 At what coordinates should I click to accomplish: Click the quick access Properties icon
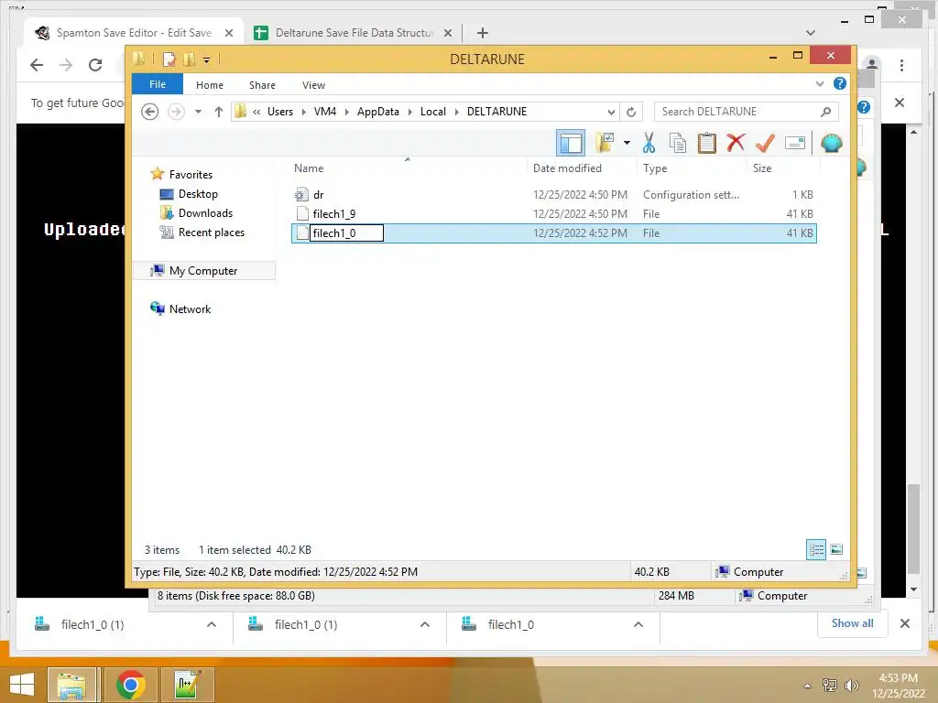pyautogui.click(x=169, y=59)
